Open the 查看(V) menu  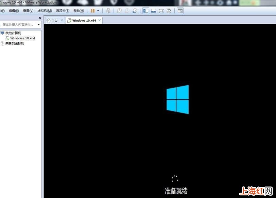coord(28,11)
